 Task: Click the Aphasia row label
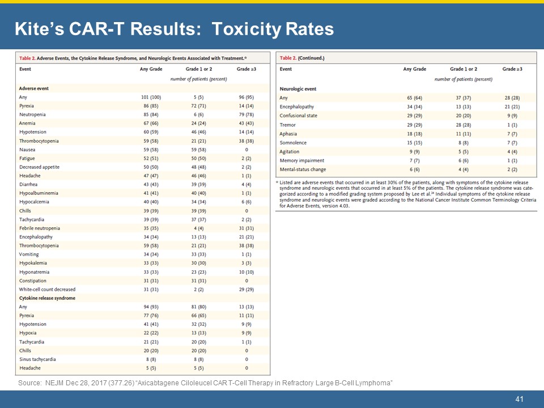[x=289, y=133]
